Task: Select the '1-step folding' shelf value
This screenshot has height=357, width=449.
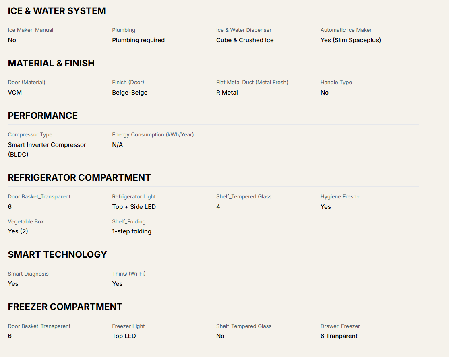Action: (x=132, y=231)
